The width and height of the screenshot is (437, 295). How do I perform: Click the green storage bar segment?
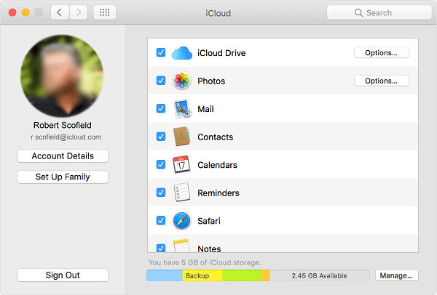coord(242,275)
